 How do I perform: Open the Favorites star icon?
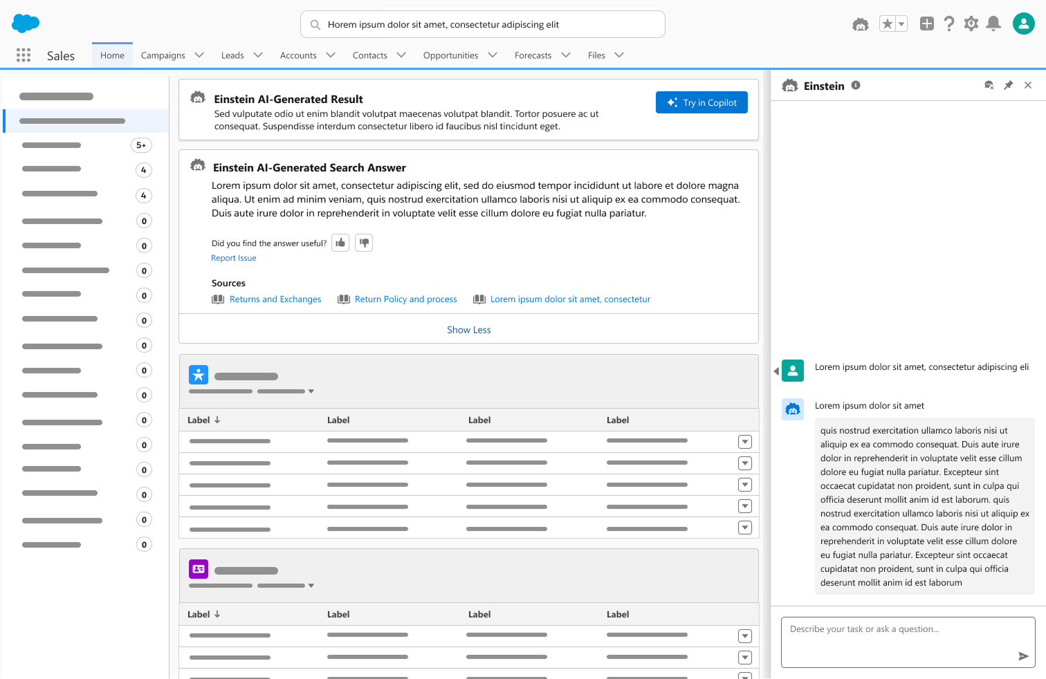[x=887, y=24]
